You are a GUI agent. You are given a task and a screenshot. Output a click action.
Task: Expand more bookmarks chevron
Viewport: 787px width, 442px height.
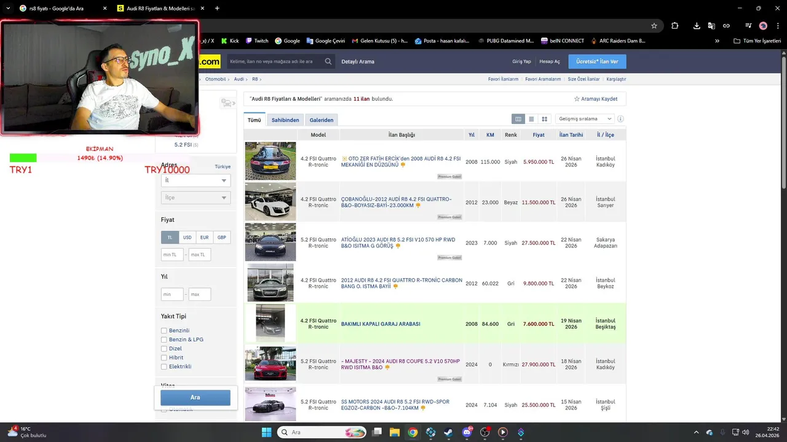click(x=717, y=41)
